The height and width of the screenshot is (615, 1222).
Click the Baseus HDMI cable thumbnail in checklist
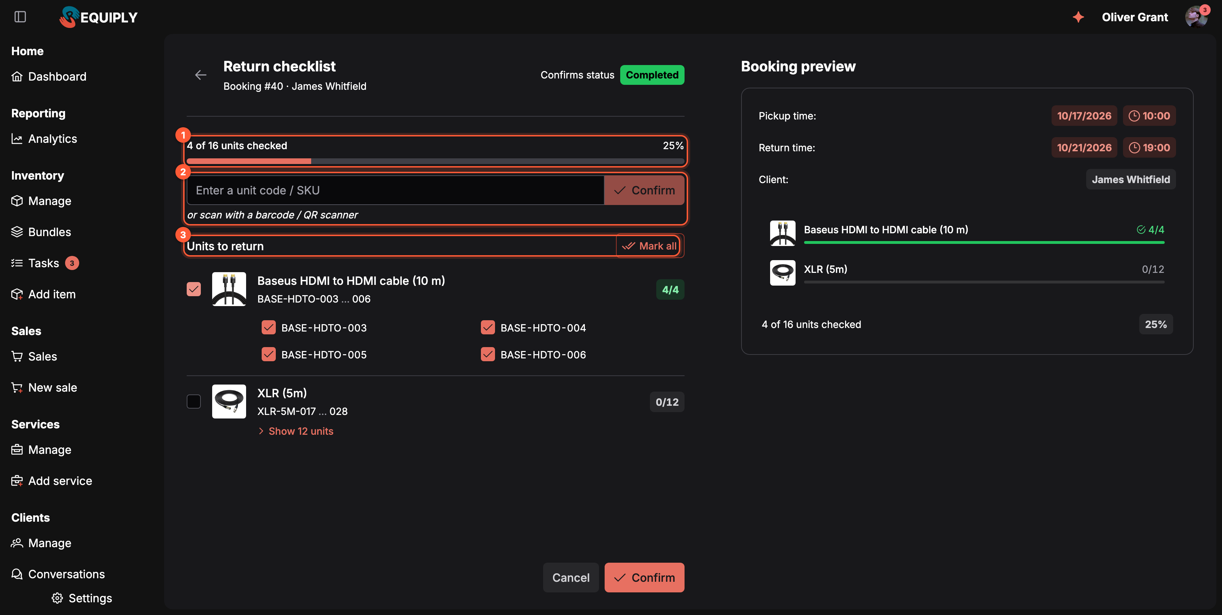[229, 289]
